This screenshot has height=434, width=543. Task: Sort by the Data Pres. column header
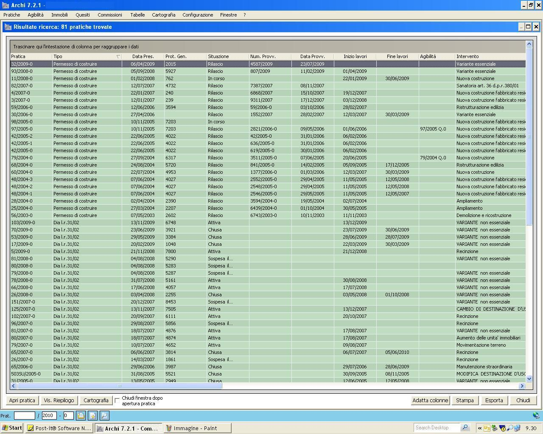coord(143,56)
